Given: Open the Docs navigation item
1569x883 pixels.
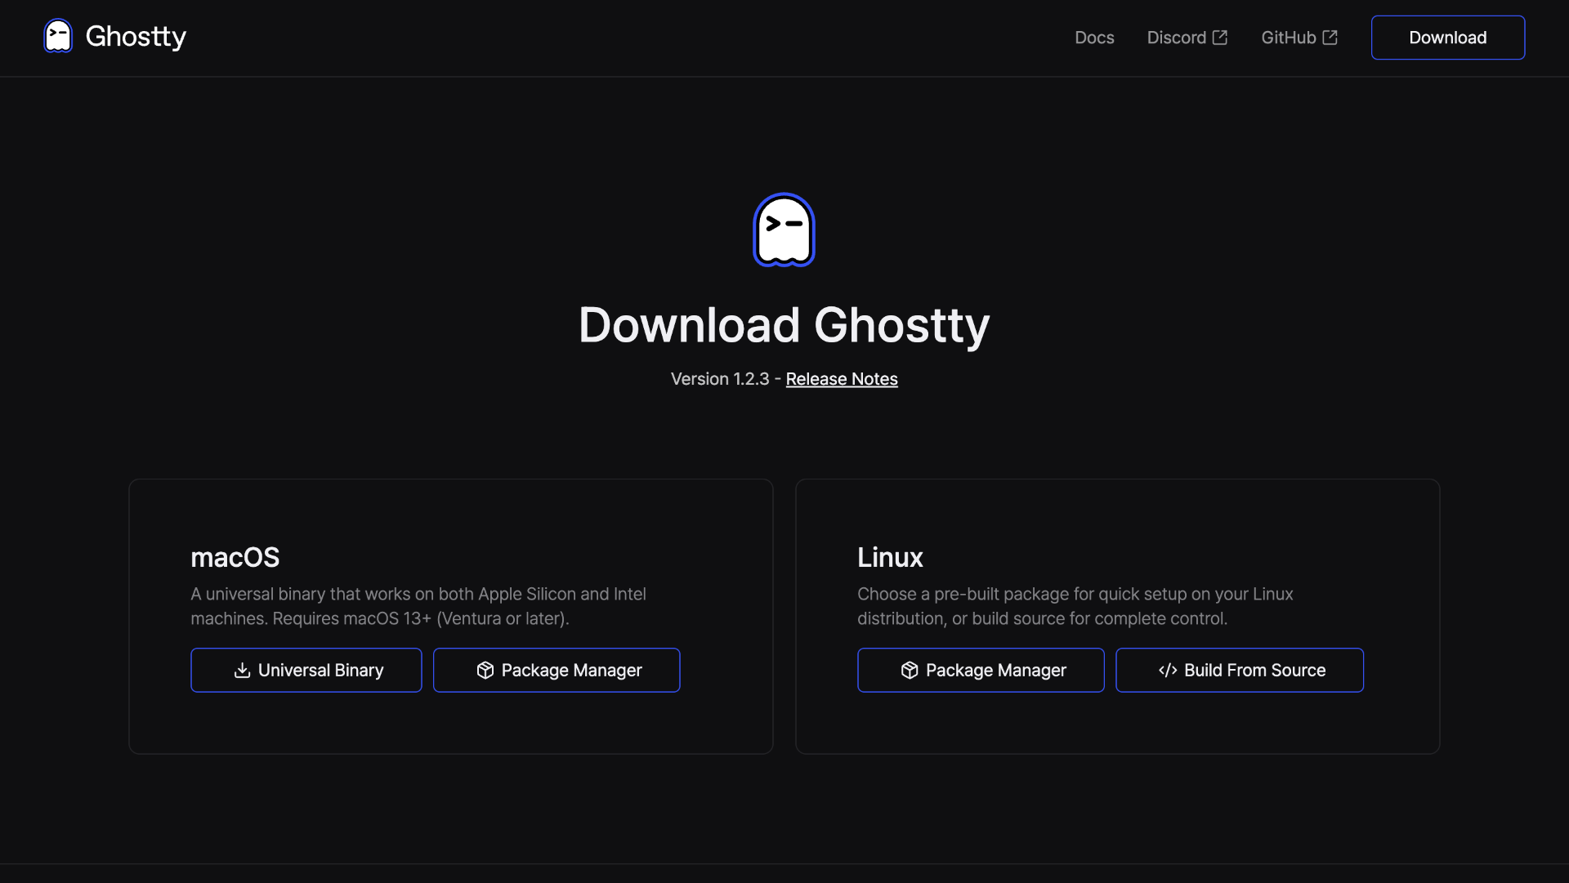Looking at the screenshot, I should (x=1094, y=38).
